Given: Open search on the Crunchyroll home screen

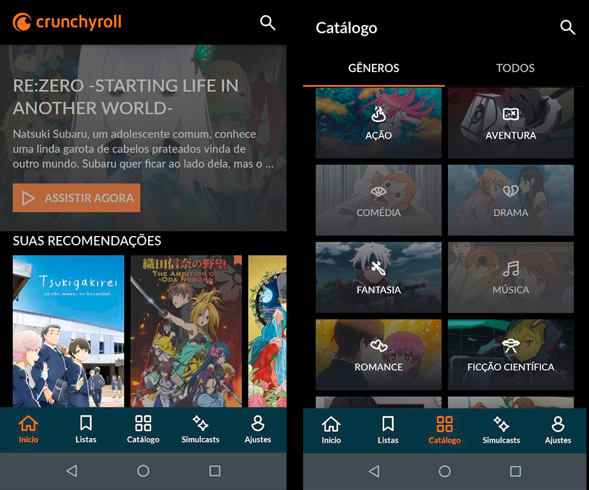Looking at the screenshot, I should [268, 23].
